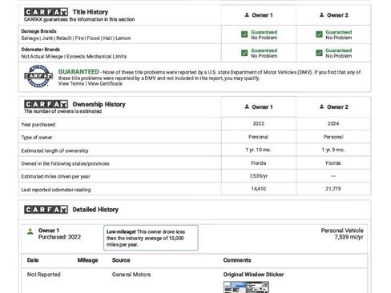
Task: Click the Odometer Brands row label
Action: (x=41, y=50)
